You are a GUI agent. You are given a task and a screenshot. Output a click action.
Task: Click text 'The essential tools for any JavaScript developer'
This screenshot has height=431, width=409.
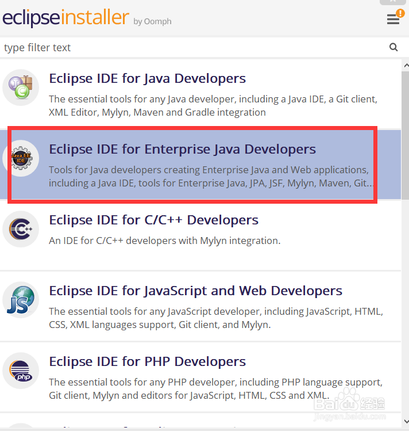(x=154, y=311)
